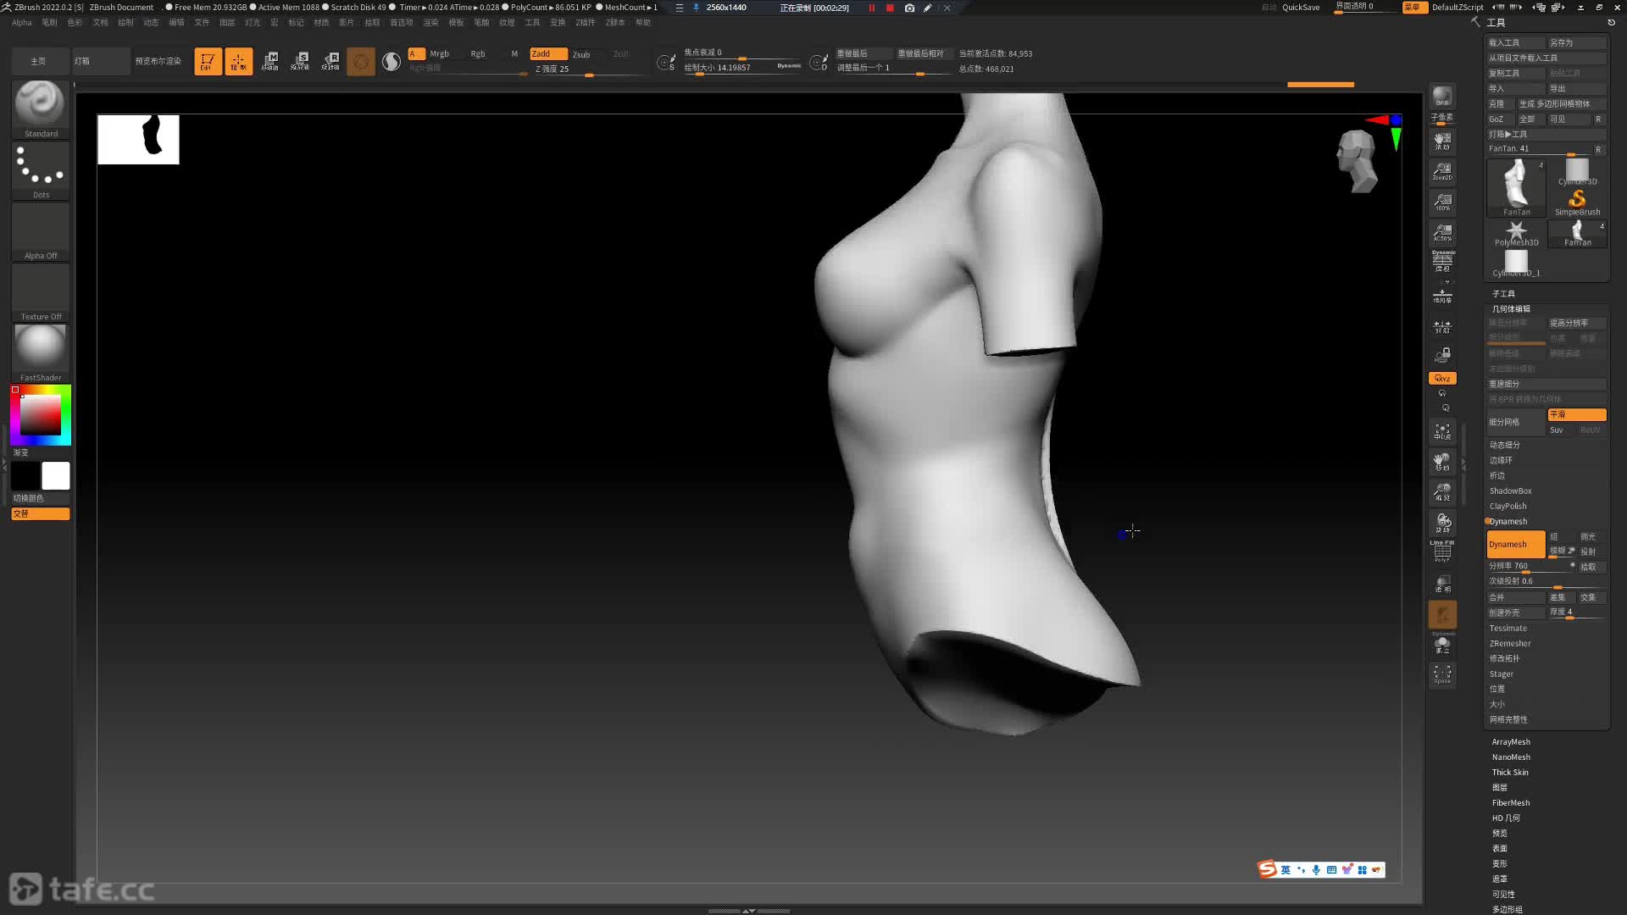
Task: Open the 渲染 render menu
Action: click(430, 23)
